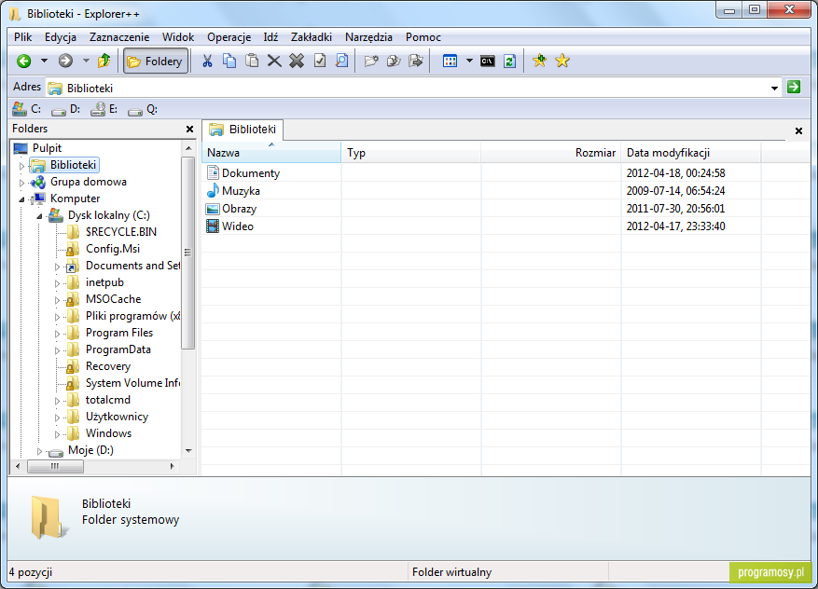Screen dimensions: 818x589
Task: Jump to drive Q: shortcut
Action: [x=143, y=109]
